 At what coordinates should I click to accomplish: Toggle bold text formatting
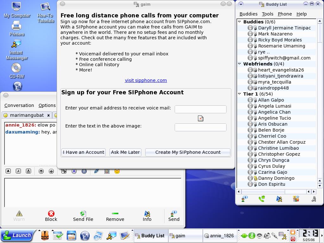8,171
